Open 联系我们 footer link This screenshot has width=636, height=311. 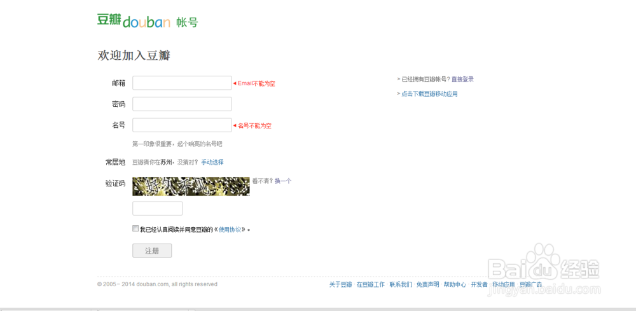click(401, 285)
